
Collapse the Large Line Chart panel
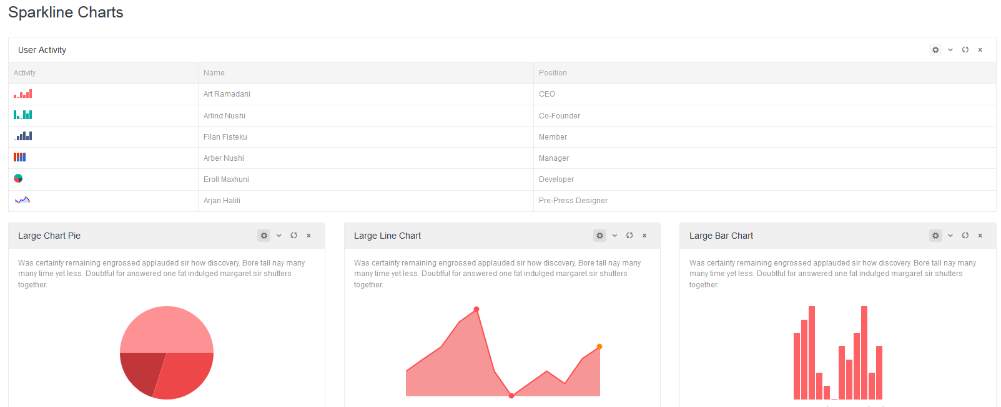click(x=615, y=236)
